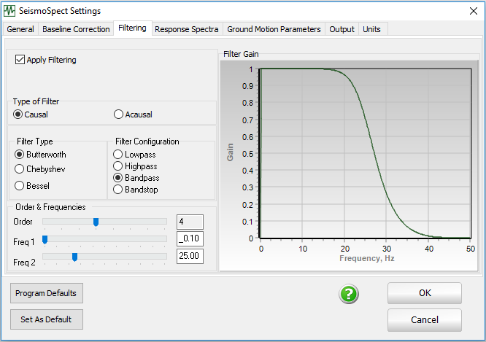Click the Freq 2 slider handle

74,256
